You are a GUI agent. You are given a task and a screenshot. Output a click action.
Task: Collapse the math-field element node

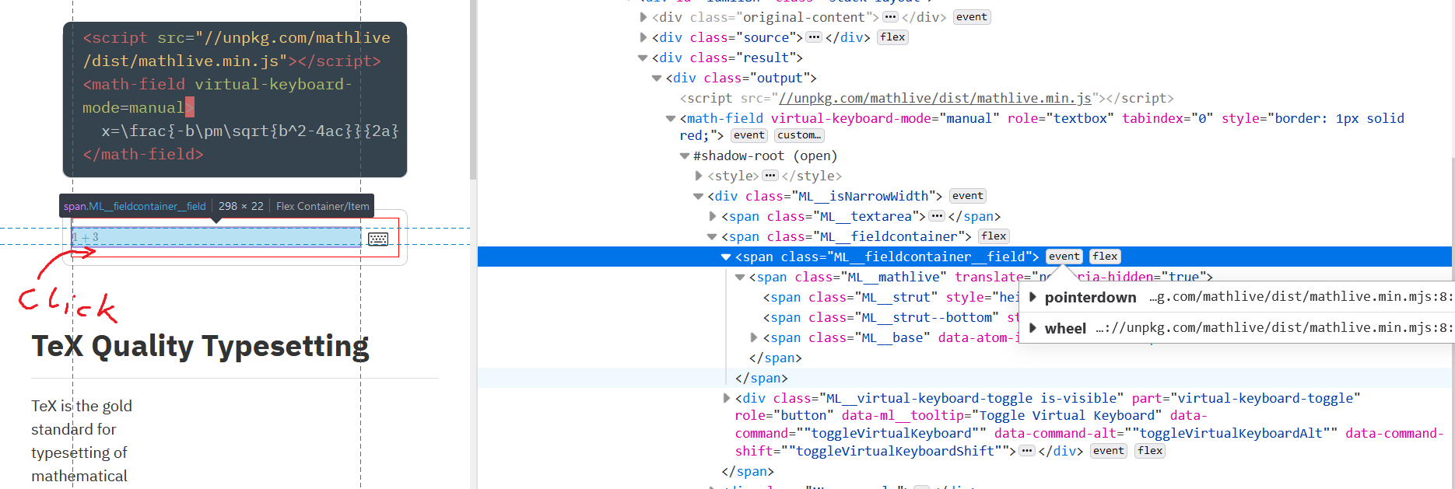[x=671, y=118]
